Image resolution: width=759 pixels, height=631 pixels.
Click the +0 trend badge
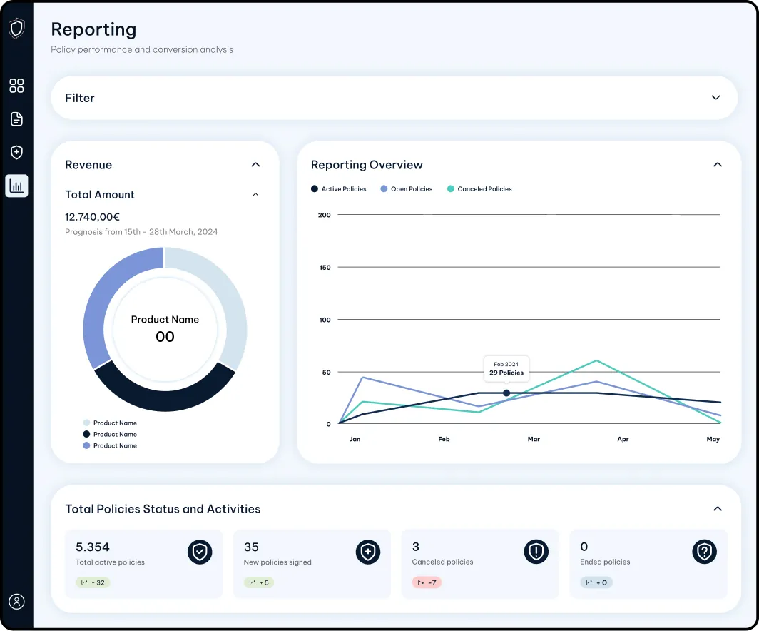(x=596, y=582)
